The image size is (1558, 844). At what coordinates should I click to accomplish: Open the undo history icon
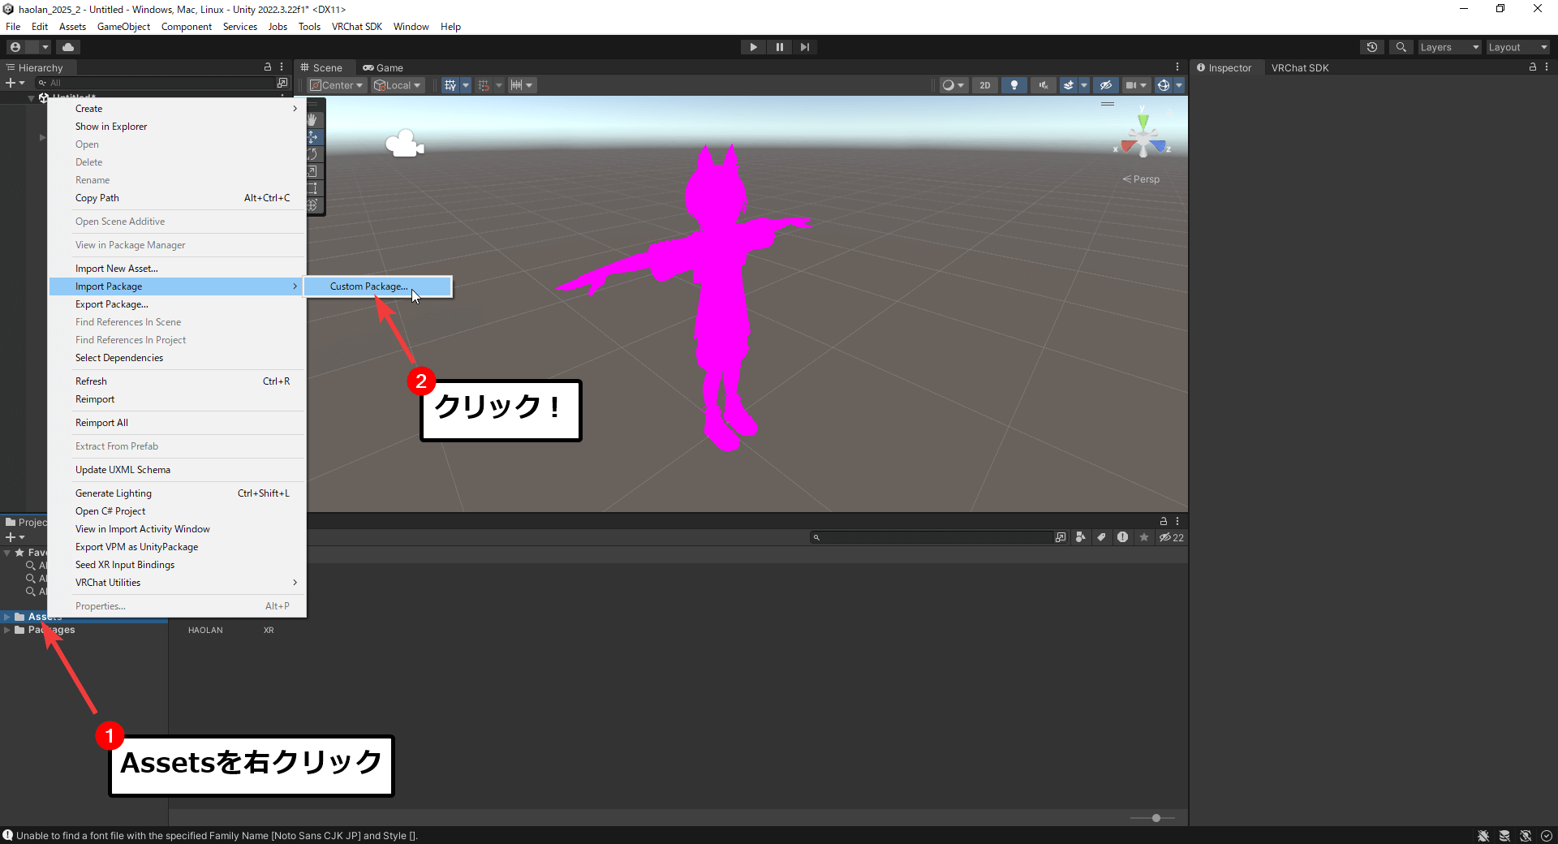click(1372, 47)
